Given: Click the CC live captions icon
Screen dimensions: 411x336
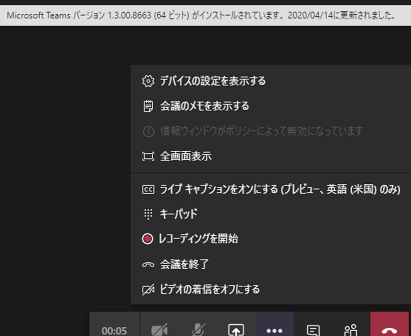Looking at the screenshot, I should [148, 189].
